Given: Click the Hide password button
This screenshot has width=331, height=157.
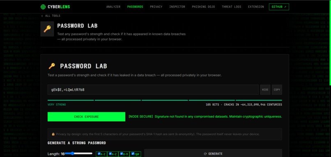Looking at the screenshot, I should [265, 89].
